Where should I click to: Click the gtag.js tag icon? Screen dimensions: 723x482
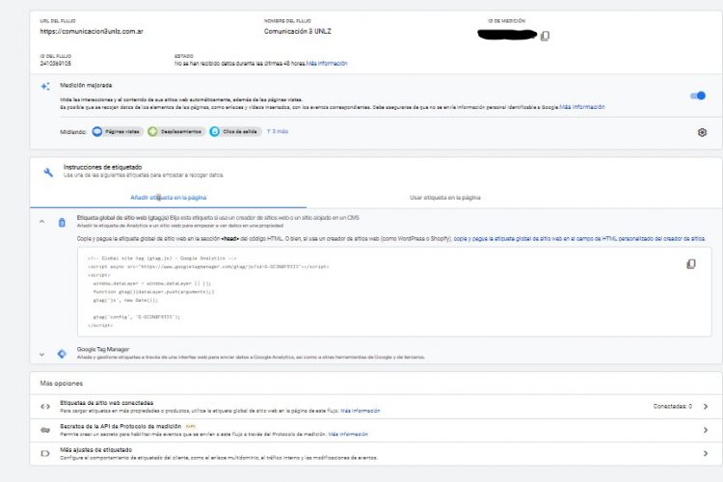coord(62,223)
